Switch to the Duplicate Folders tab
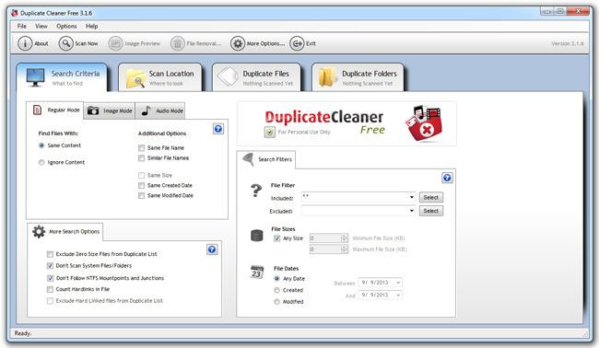Viewport: 599px width, 348px height. pyautogui.click(x=358, y=77)
